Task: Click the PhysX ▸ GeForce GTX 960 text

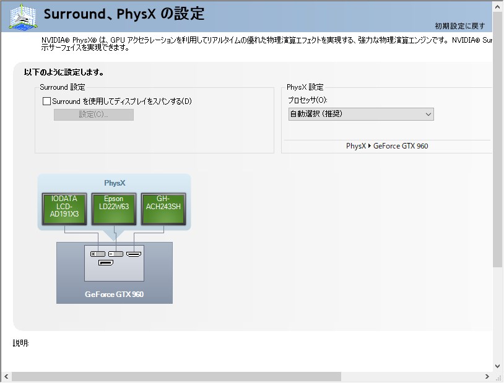Action: tap(387, 146)
